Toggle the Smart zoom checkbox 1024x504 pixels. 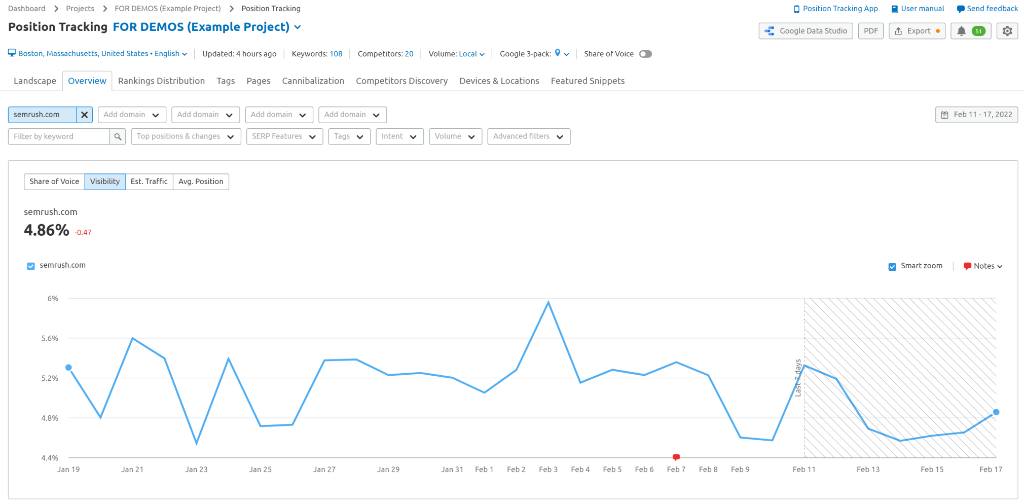click(x=892, y=267)
